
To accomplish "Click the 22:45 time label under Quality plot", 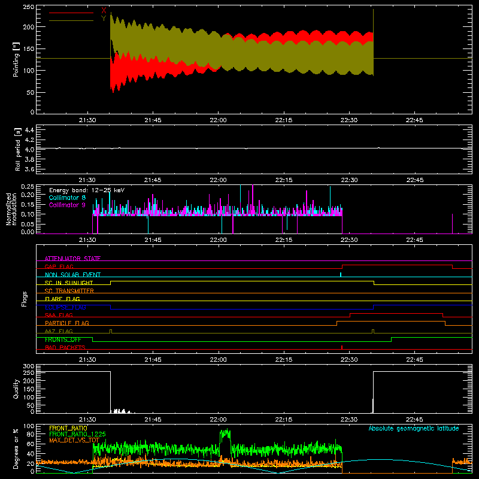I will pos(414,420).
